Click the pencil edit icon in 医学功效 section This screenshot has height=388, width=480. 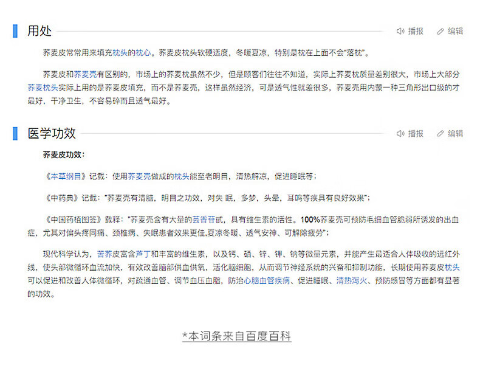coord(441,133)
